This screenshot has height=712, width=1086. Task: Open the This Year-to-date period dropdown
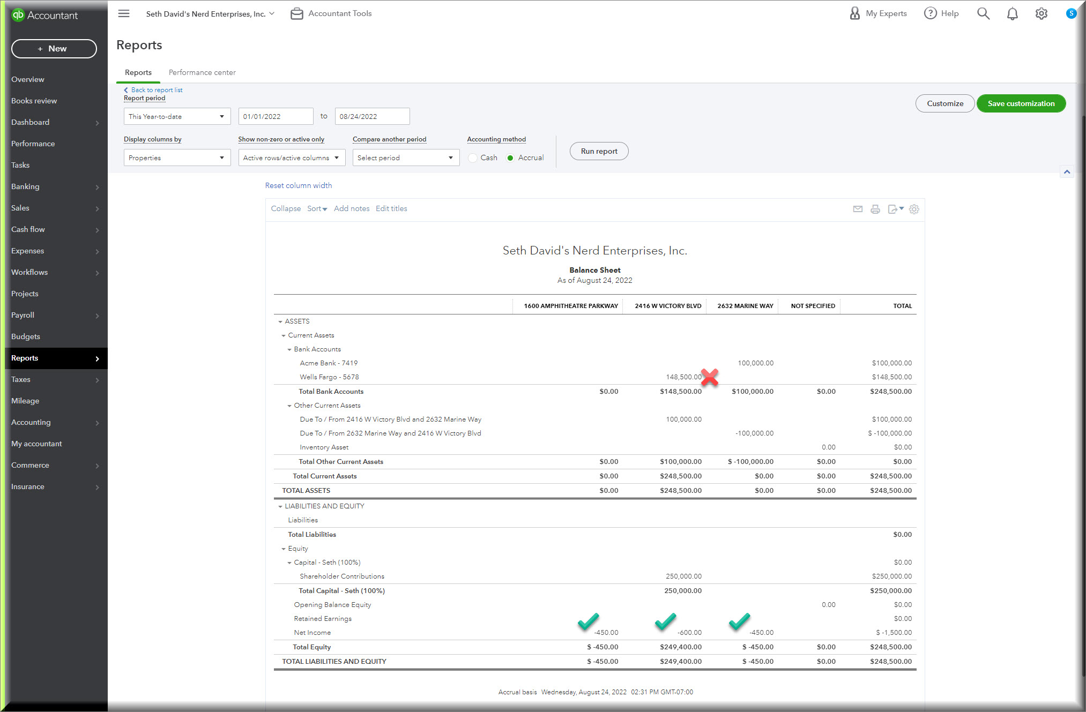point(177,116)
